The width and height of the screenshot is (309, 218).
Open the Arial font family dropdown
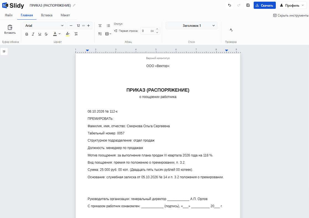[44, 26]
